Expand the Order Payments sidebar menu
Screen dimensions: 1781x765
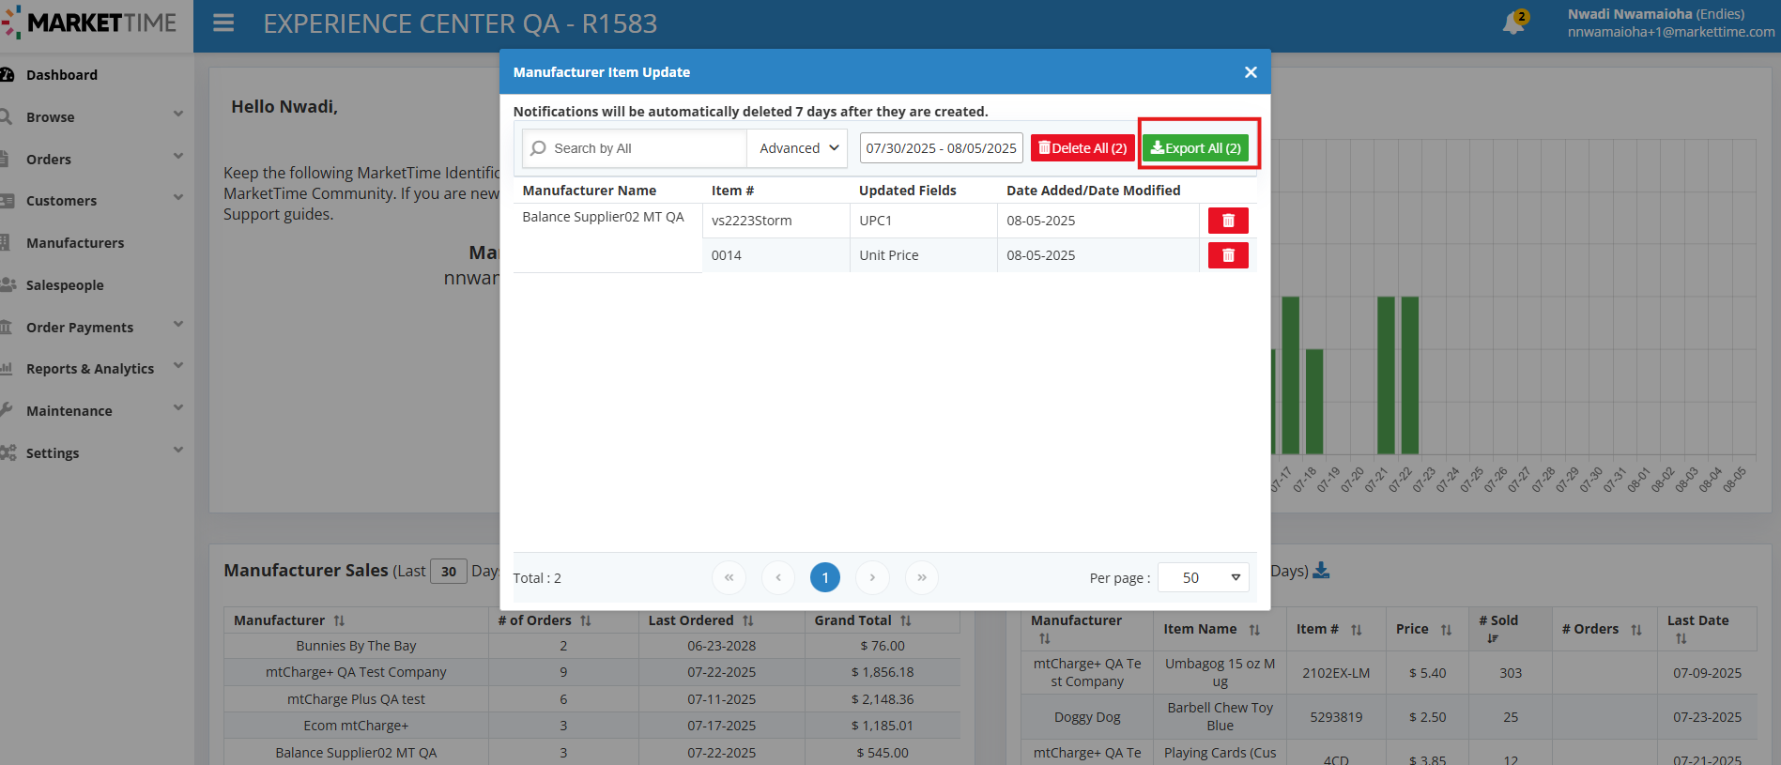pos(178,325)
